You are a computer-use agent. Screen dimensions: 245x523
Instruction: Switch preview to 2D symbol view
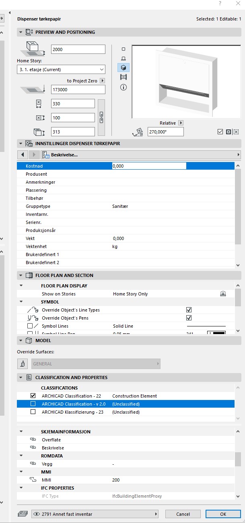tap(124, 49)
